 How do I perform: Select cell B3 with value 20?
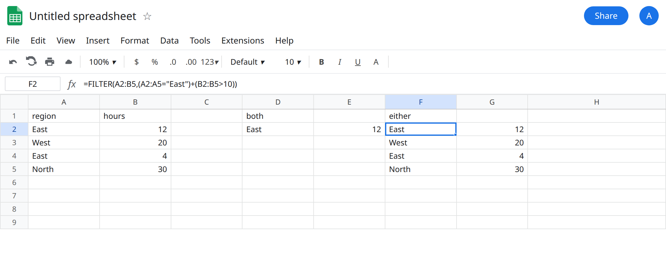[x=135, y=143]
